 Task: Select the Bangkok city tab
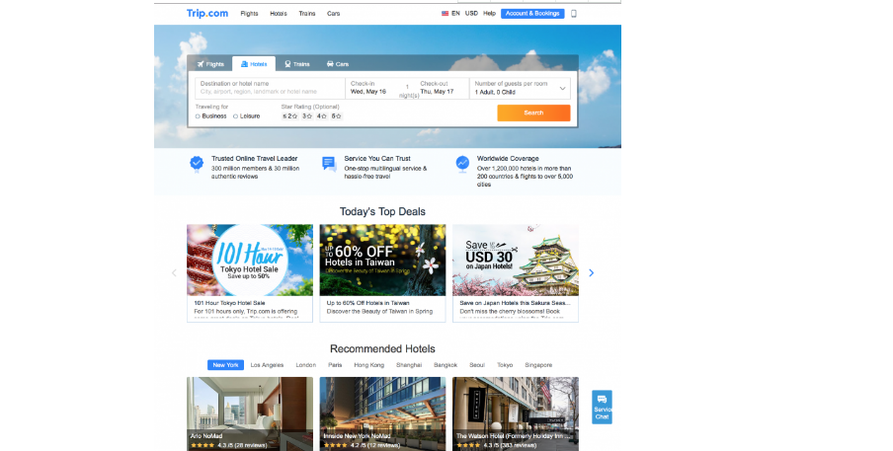coord(446,365)
